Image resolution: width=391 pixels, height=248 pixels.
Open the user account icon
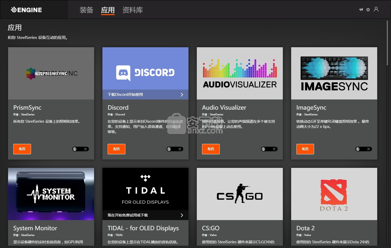tap(376, 9)
